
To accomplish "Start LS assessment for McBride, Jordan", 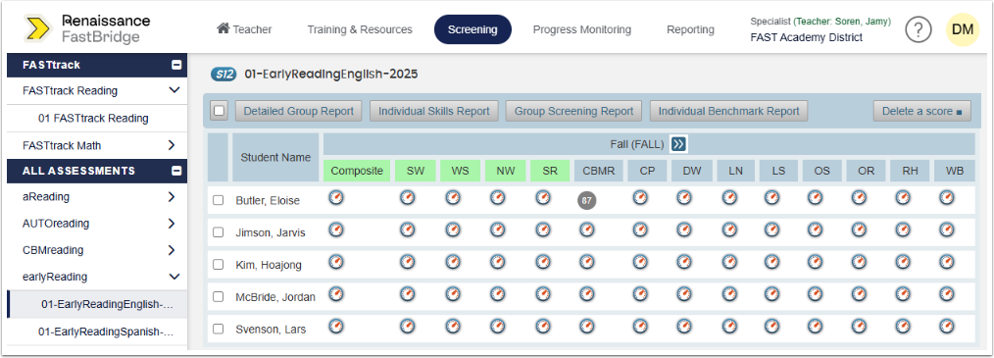I will [x=771, y=293].
